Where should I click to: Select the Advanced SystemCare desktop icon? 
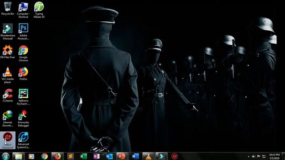pos(23,140)
